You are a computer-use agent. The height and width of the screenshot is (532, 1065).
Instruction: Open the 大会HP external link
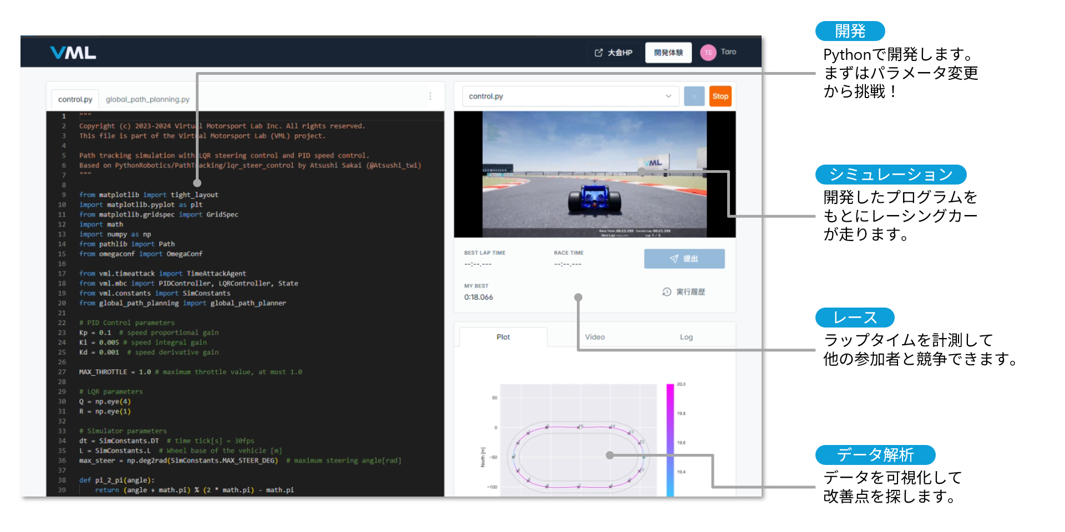point(613,53)
